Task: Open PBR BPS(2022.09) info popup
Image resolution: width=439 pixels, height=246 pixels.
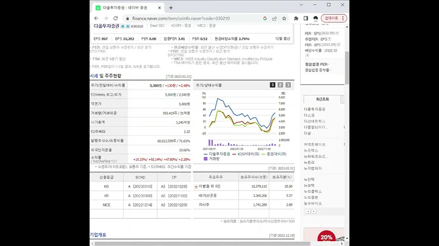Action: 338,44
